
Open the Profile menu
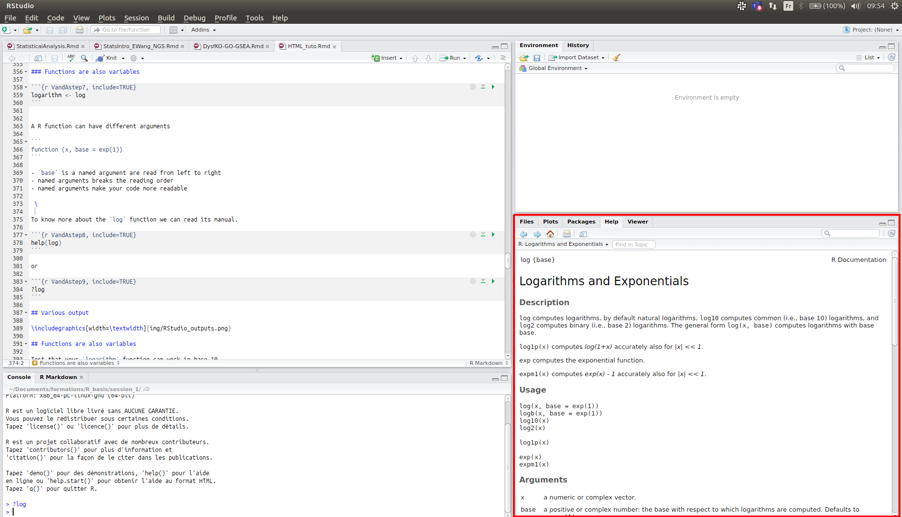(226, 18)
